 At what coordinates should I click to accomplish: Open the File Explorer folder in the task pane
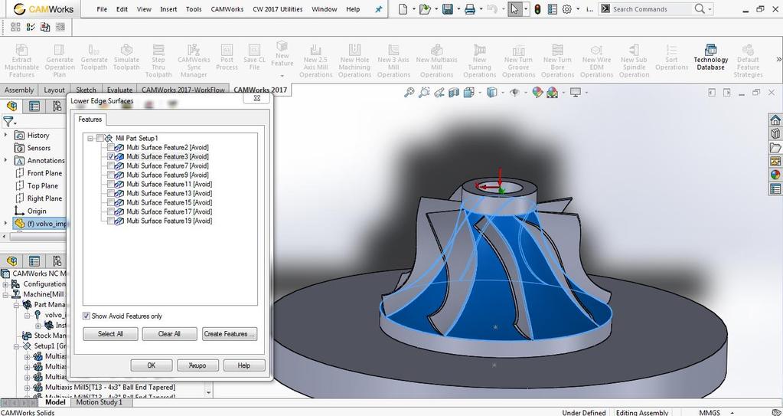775,148
